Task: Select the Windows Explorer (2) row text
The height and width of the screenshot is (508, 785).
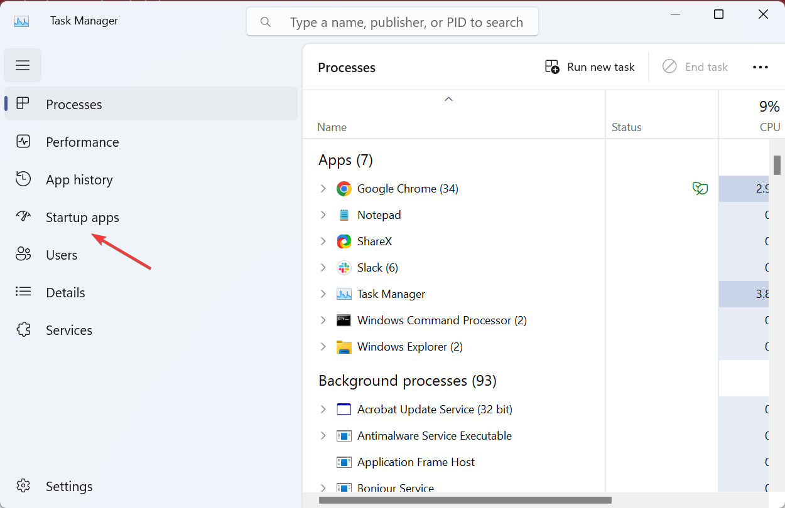Action: [x=409, y=347]
